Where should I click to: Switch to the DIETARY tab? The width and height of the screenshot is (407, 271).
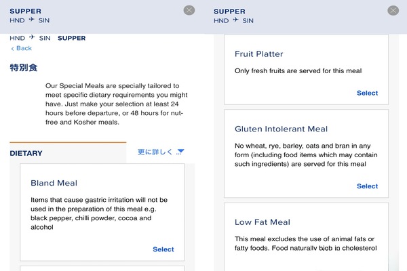coord(26,153)
